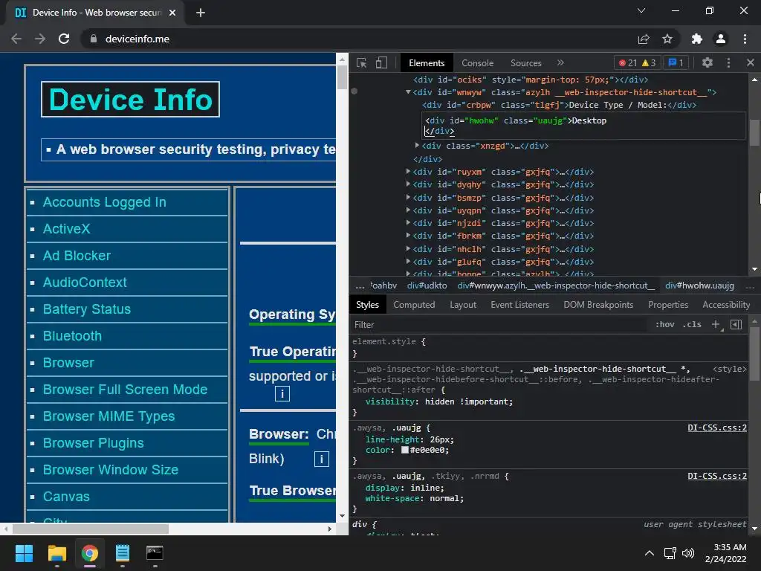The image size is (761, 571).
Task: Open the AudioContext link
Action: coord(85,282)
